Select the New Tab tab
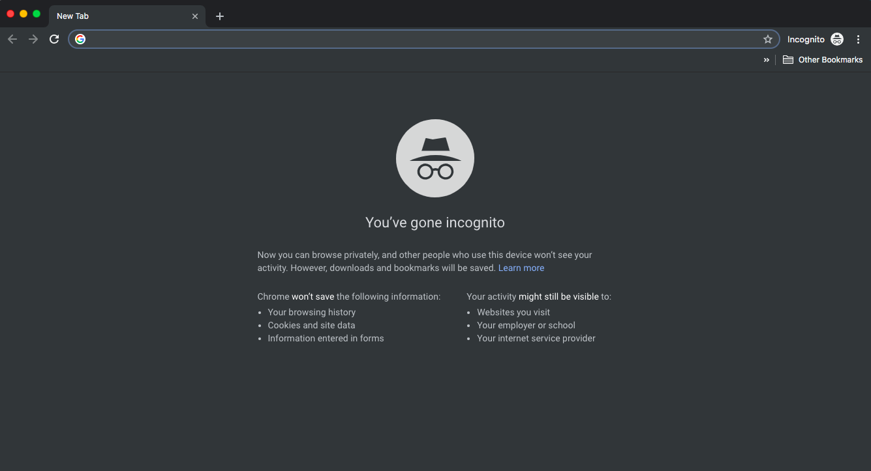This screenshot has height=471, width=871. click(127, 16)
